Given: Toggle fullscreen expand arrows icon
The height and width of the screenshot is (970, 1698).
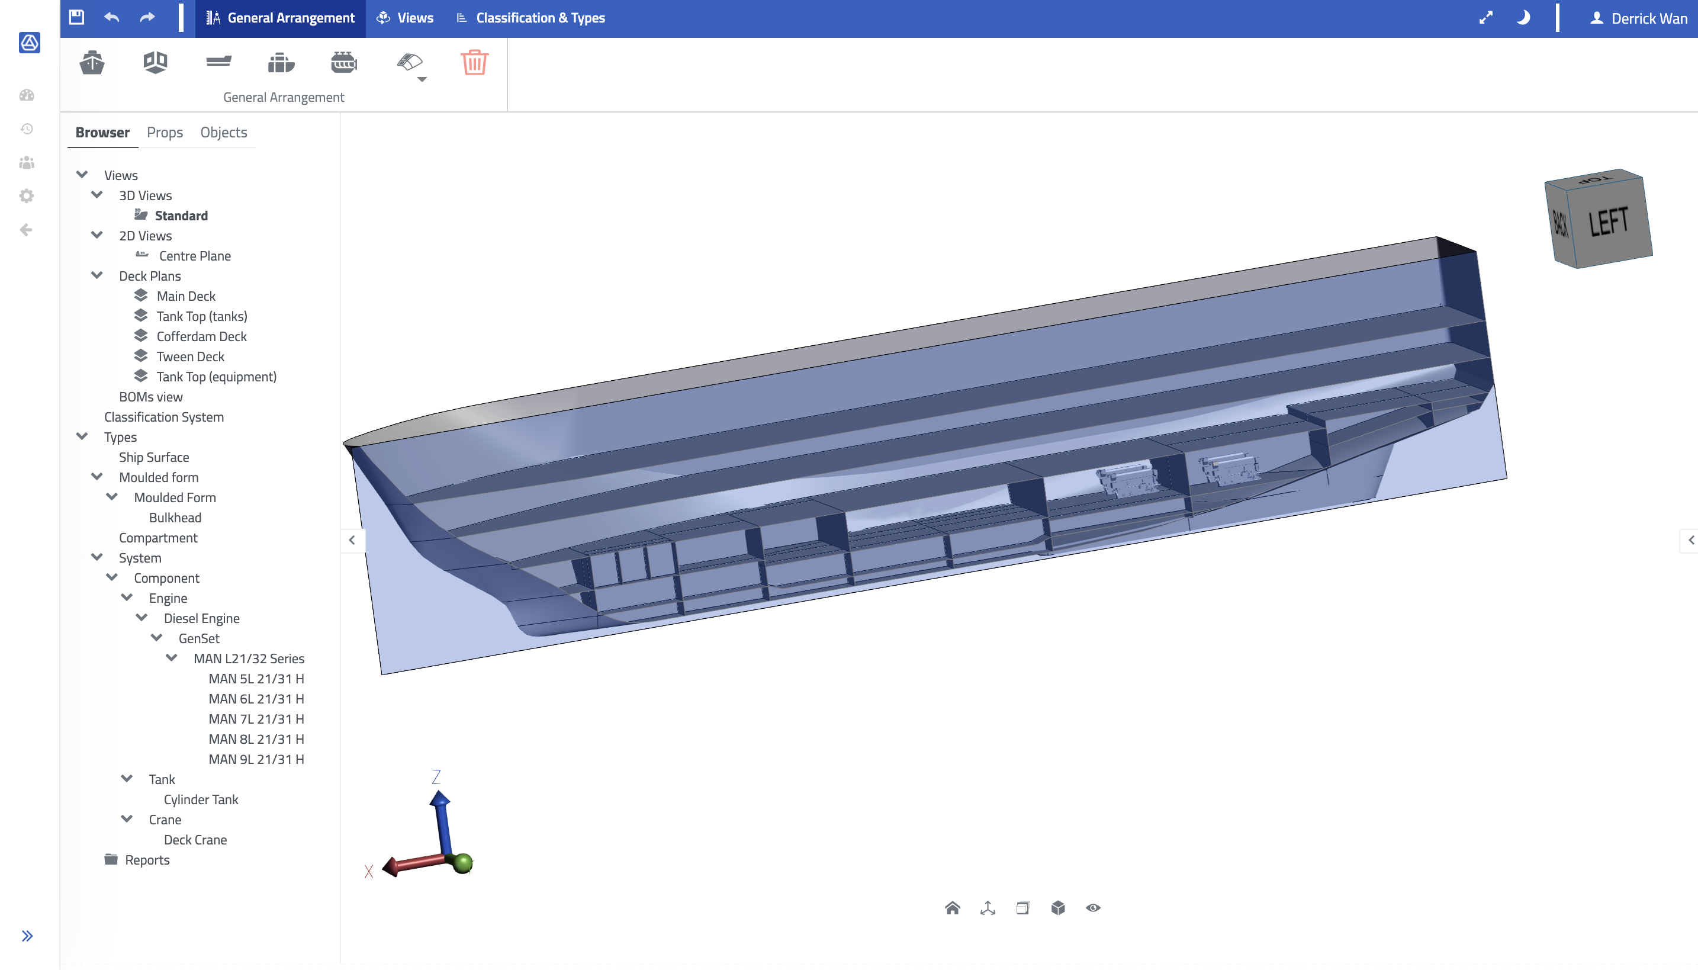Looking at the screenshot, I should coord(1485,18).
